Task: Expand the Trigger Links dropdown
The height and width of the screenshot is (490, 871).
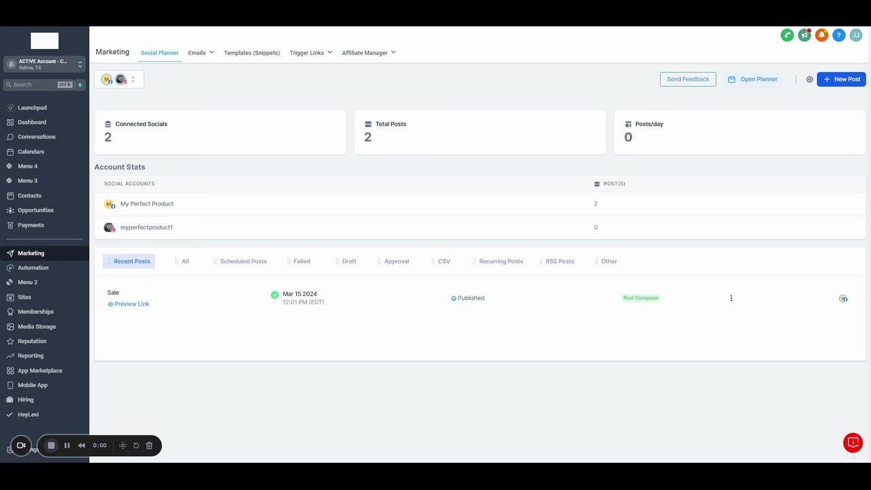Action: pos(311,52)
